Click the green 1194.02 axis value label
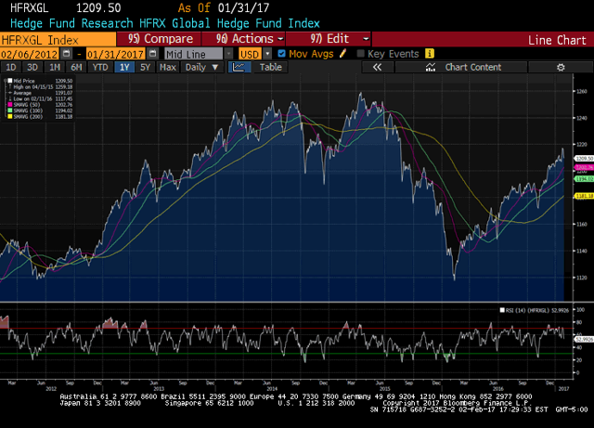The image size is (594, 428). (584, 179)
